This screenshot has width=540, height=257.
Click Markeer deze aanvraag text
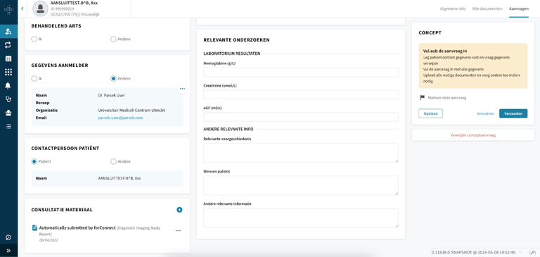(x=447, y=98)
